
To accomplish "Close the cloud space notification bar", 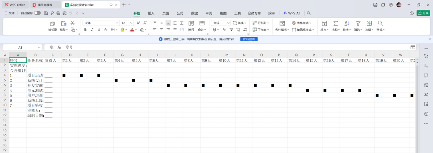I will pyautogui.click(x=429, y=40).
